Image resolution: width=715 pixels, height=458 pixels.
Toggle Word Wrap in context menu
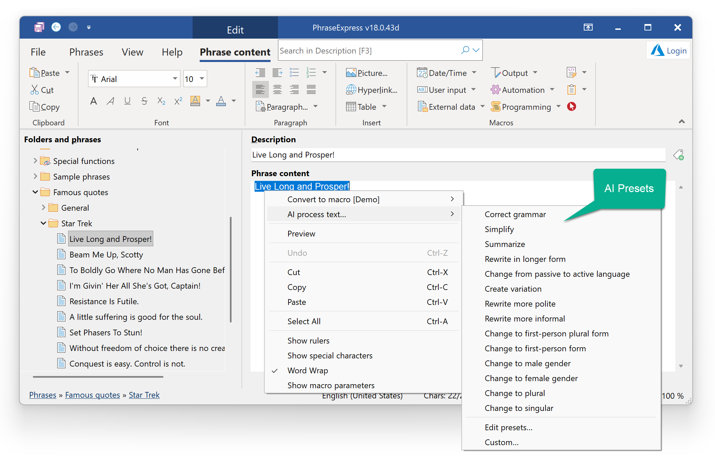coord(307,371)
